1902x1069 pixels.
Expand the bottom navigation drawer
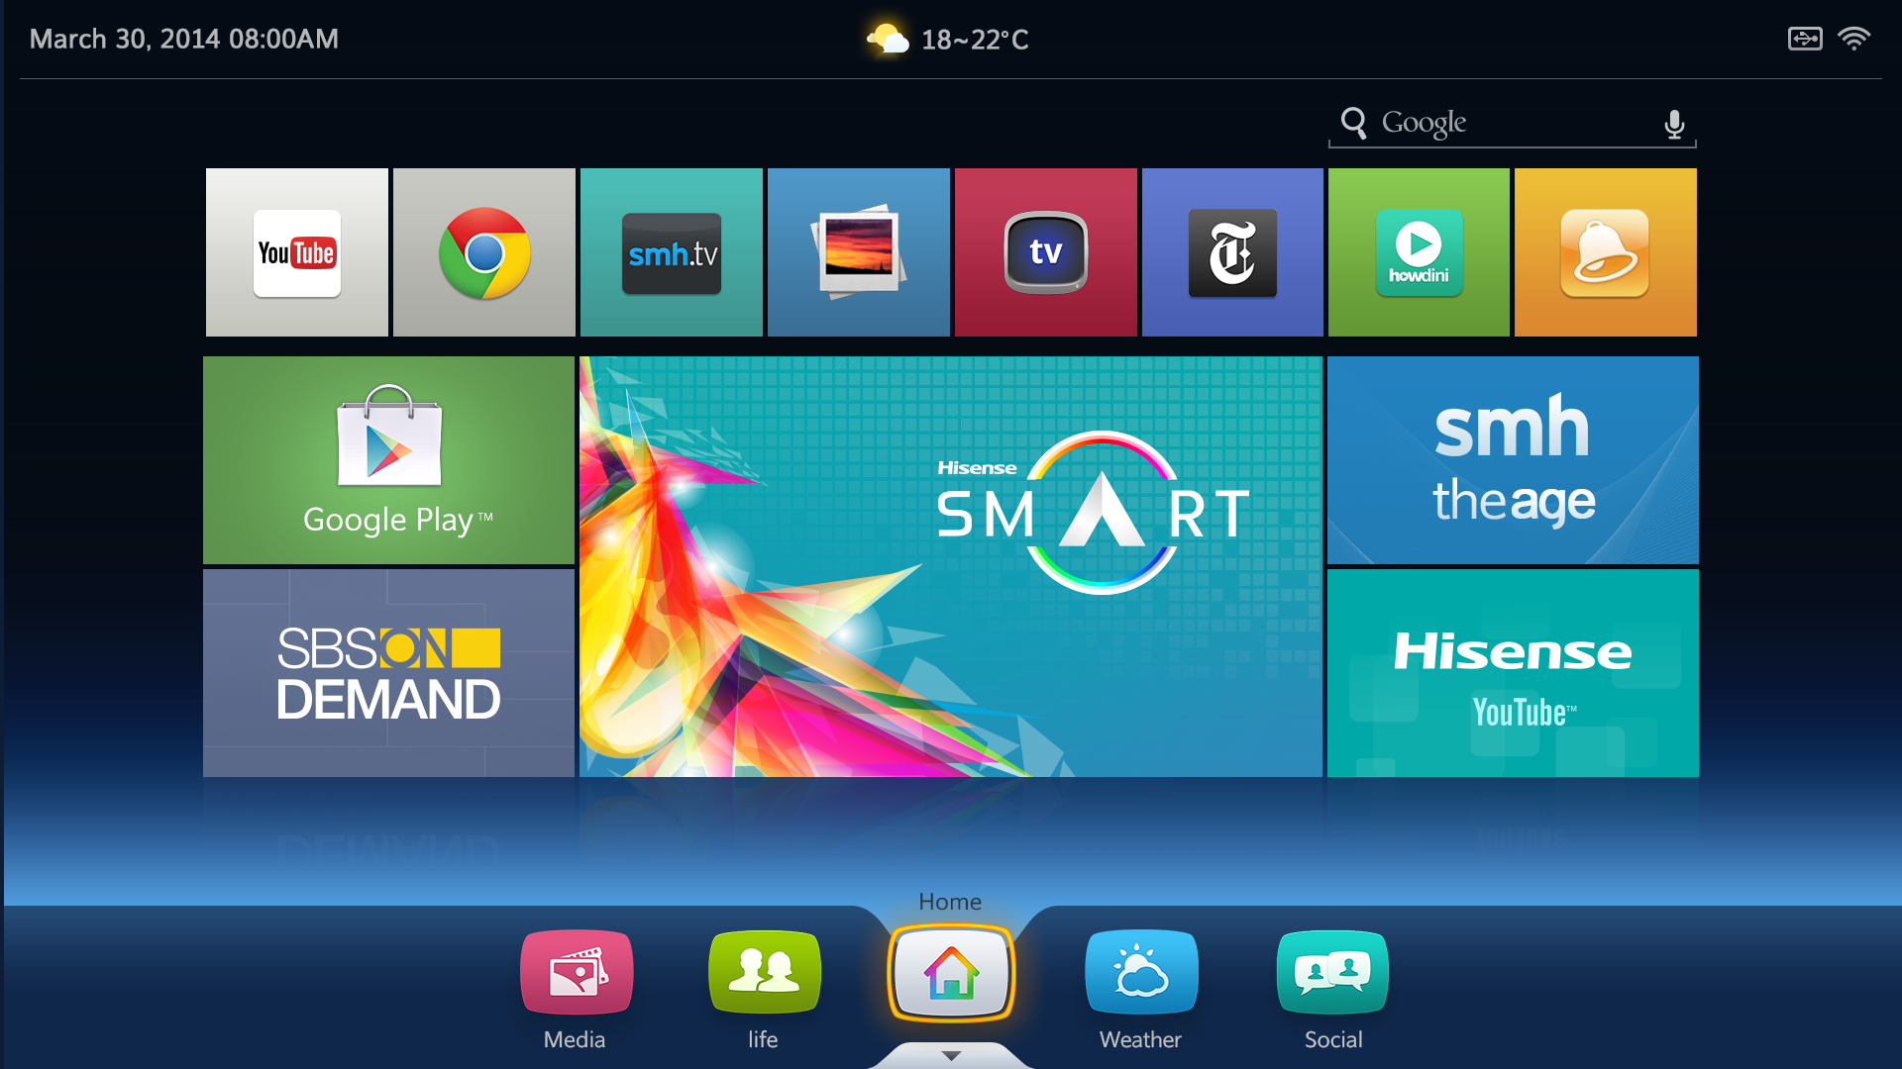(x=950, y=1057)
